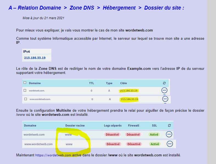This screenshot has height=164, width=216.
Task: Open the three-dots menu for wordetweb.com multisite row
Action: tap(169, 134)
